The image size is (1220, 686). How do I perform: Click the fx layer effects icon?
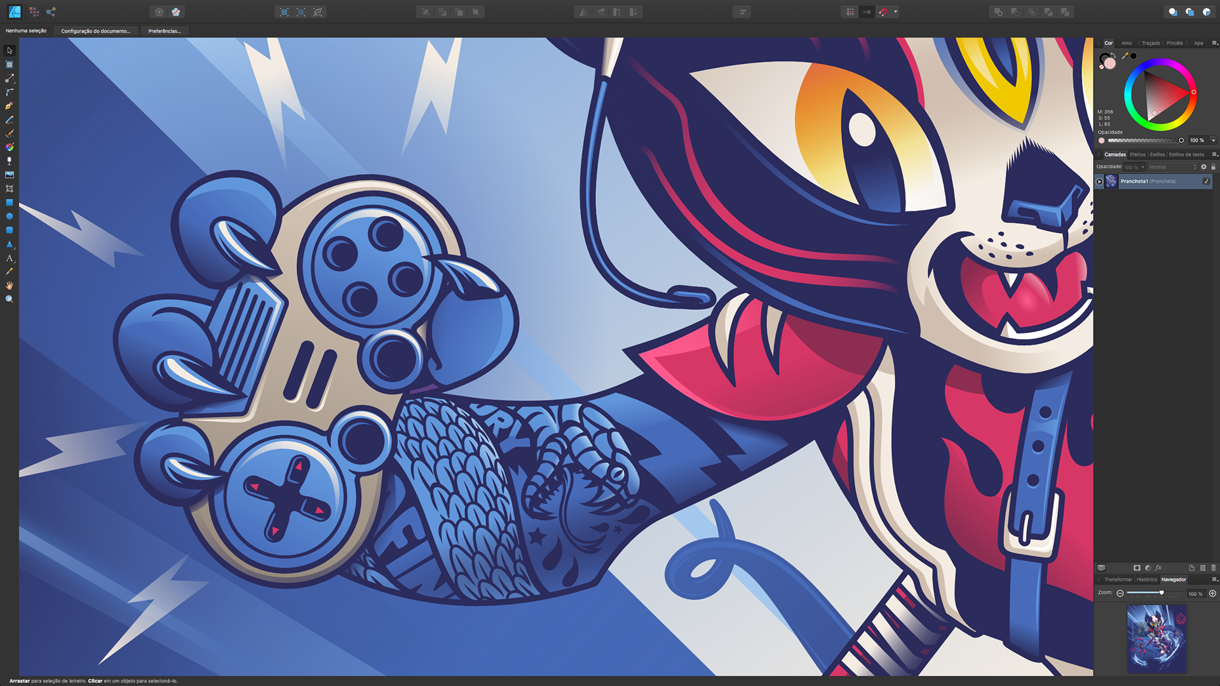pos(1158,568)
